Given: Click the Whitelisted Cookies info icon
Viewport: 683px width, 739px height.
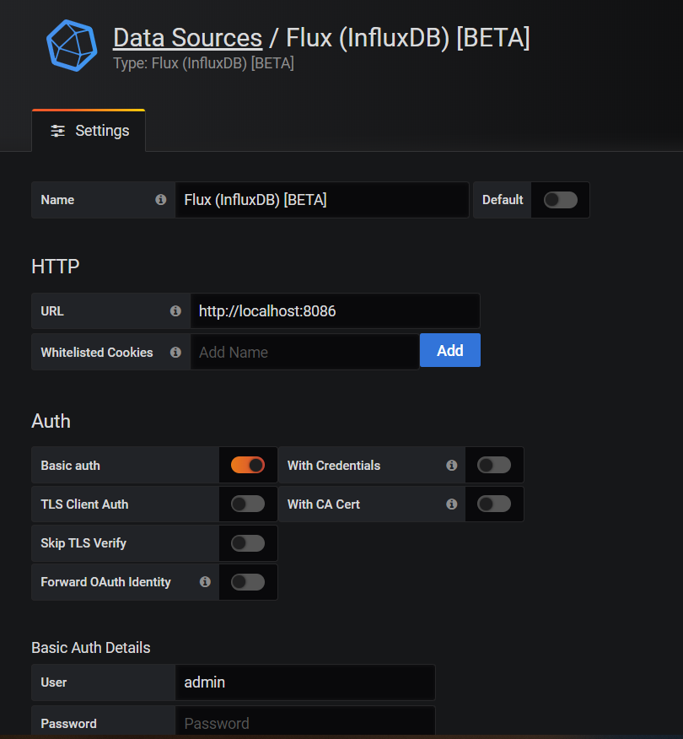Looking at the screenshot, I should tap(175, 352).
